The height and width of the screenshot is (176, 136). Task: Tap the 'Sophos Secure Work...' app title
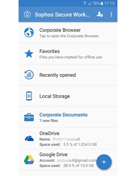(x=62, y=15)
